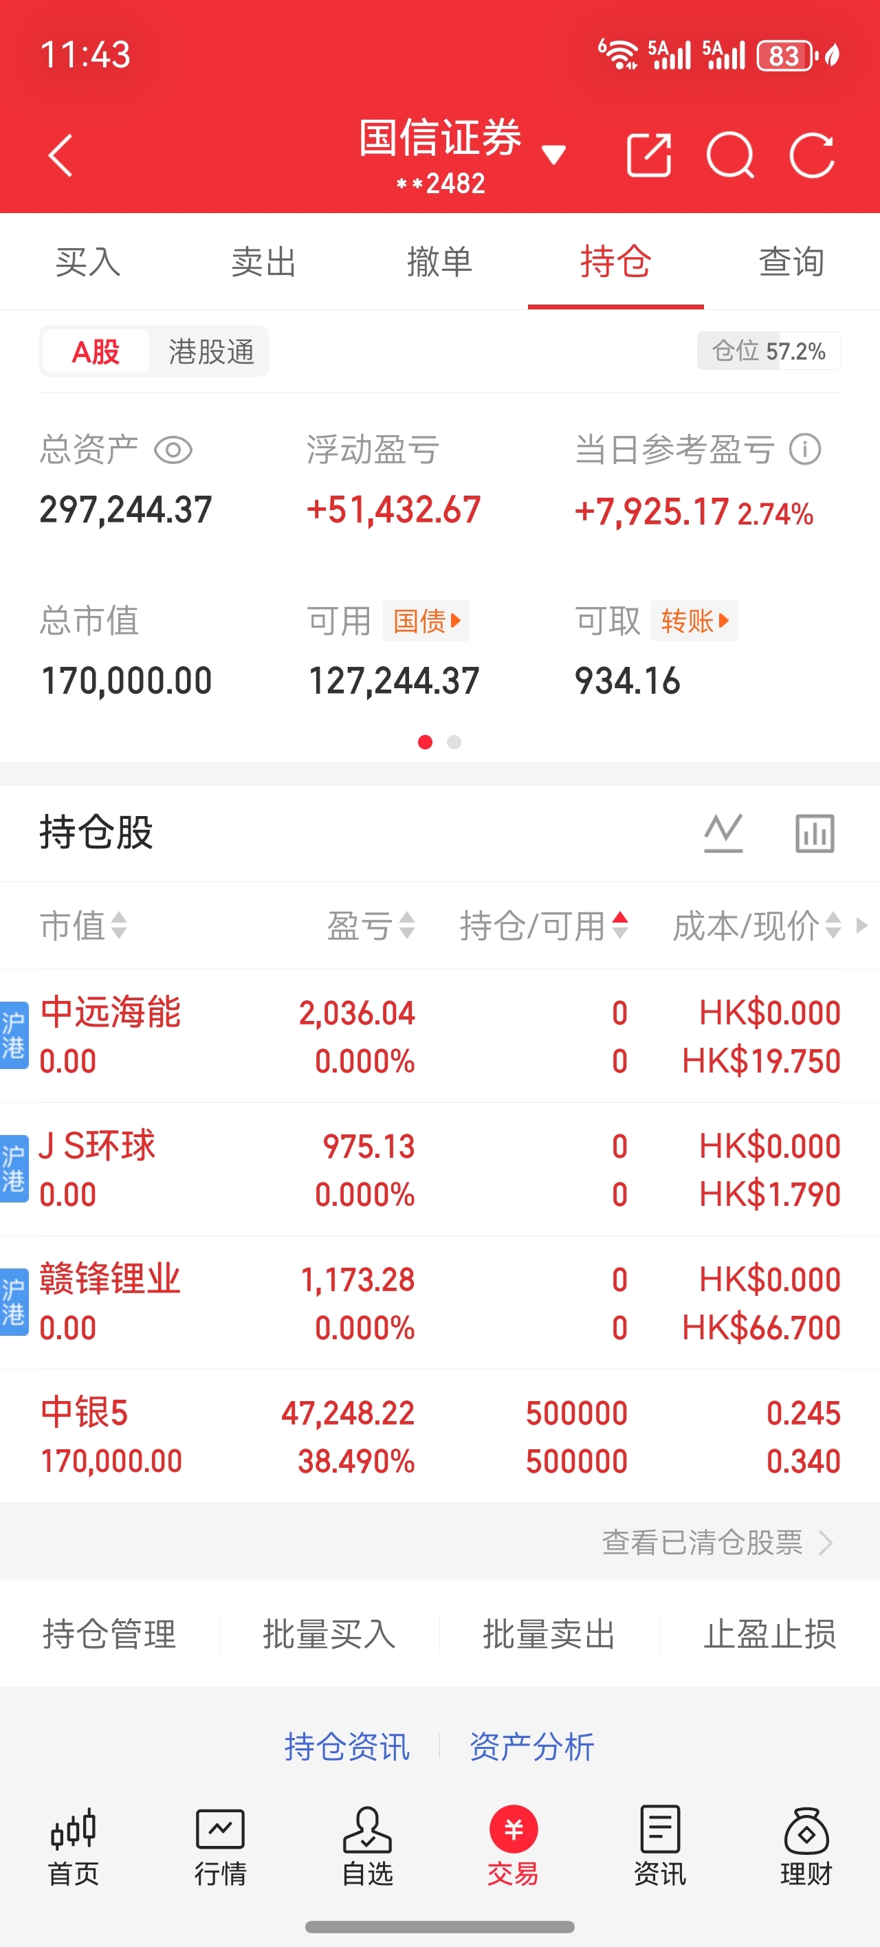
Task: Open the 赣锋锂业 holding row
Action: [440, 1302]
